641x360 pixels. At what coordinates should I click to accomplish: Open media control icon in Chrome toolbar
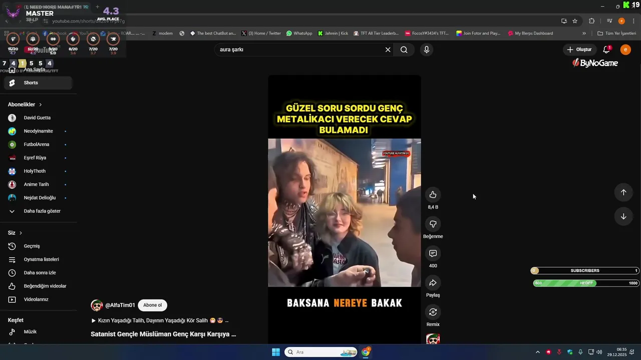[x=609, y=21]
